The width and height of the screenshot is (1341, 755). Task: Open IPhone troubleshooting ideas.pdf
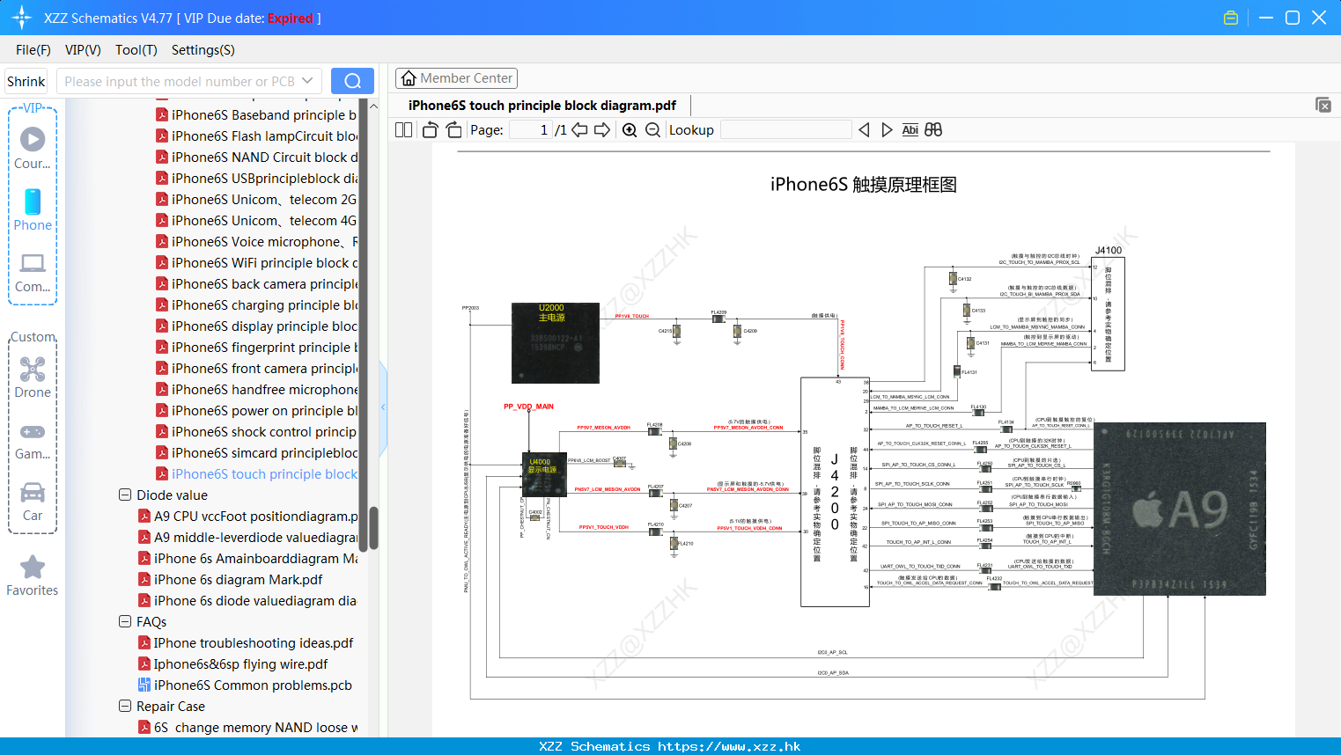(246, 643)
